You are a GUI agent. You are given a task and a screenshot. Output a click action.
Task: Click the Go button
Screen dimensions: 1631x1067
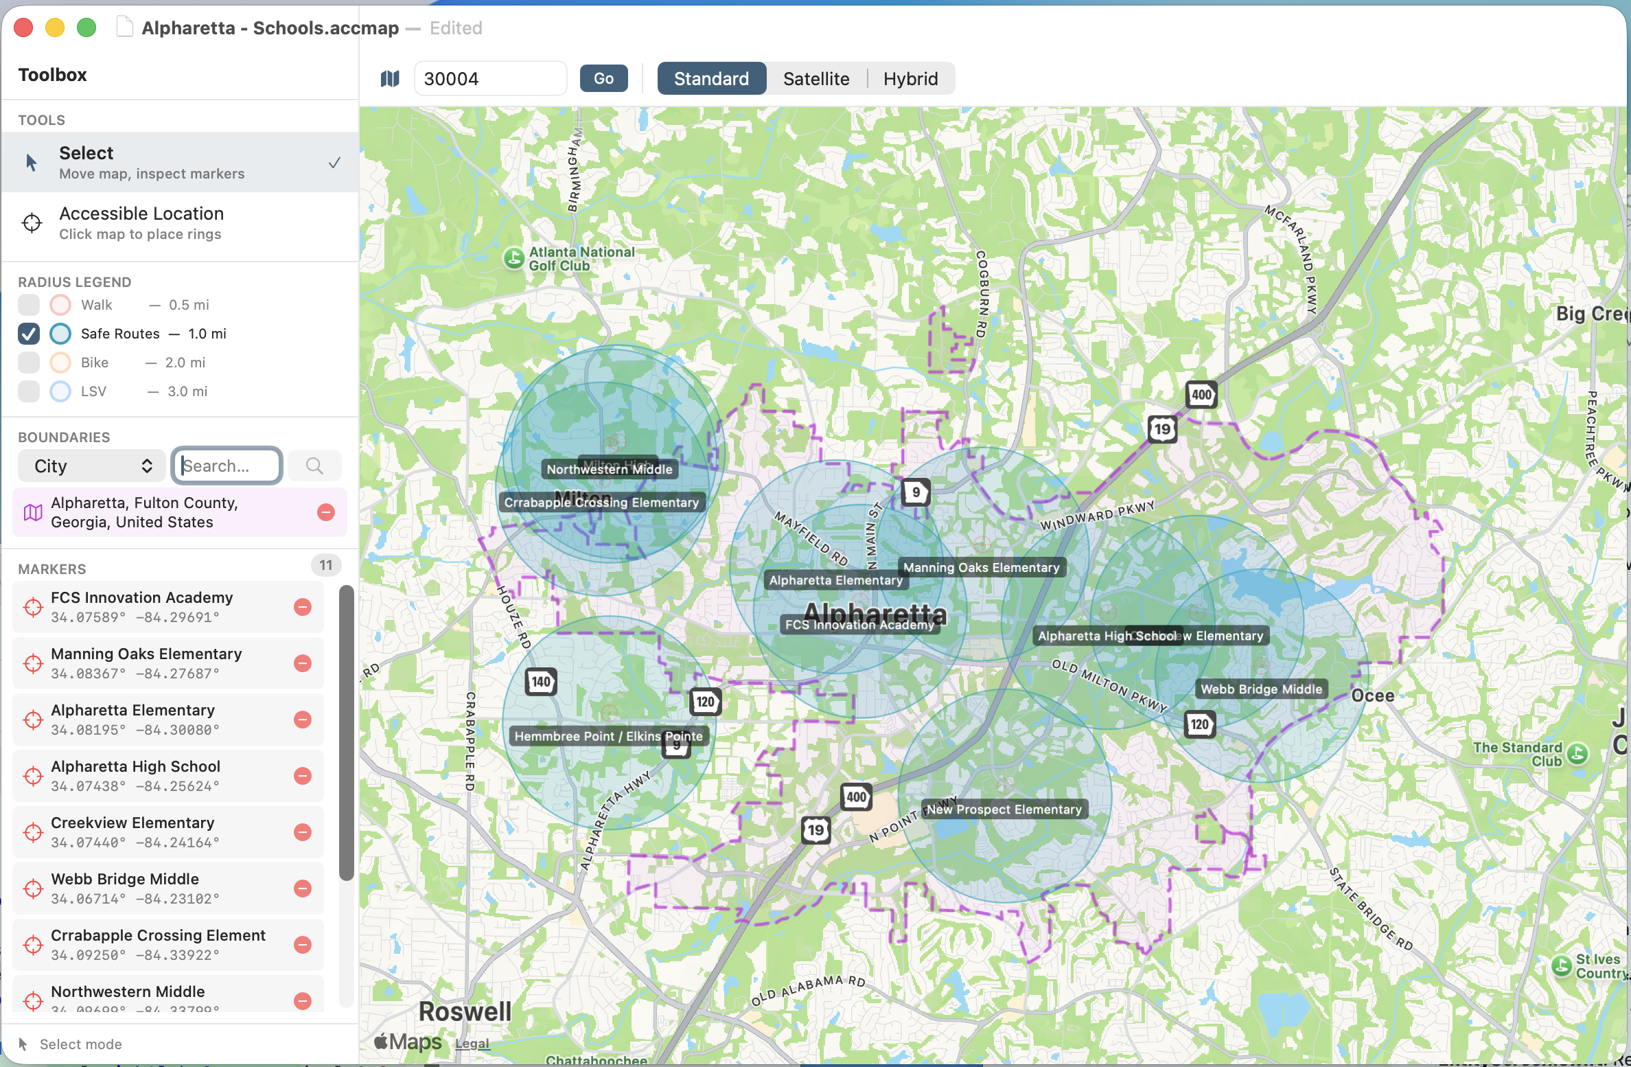(603, 79)
